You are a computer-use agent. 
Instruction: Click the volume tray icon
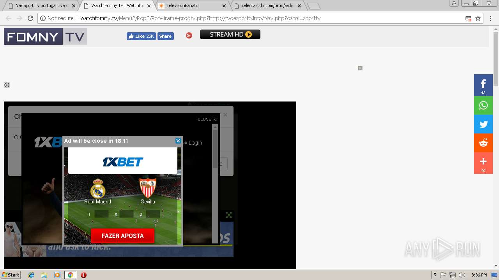tap(462, 275)
